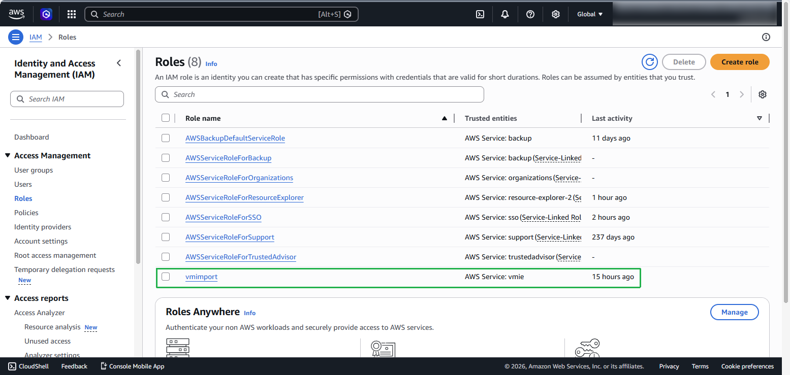Click the Manage button for Roles Anywhere

tap(734, 312)
